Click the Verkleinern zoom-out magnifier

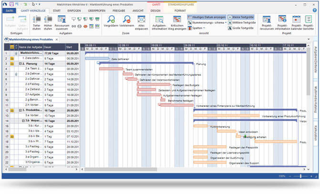[127, 20]
